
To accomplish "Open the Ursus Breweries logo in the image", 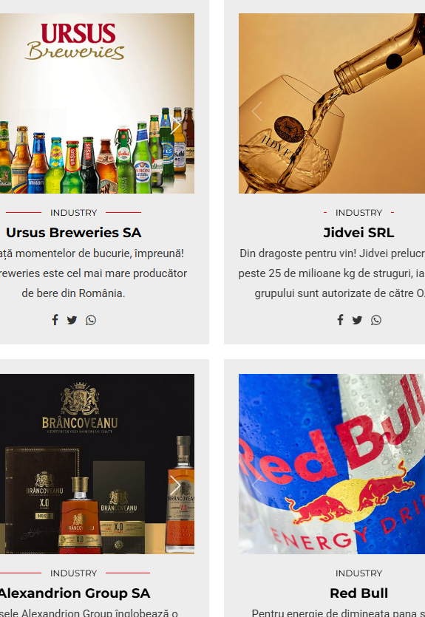I will click(75, 41).
